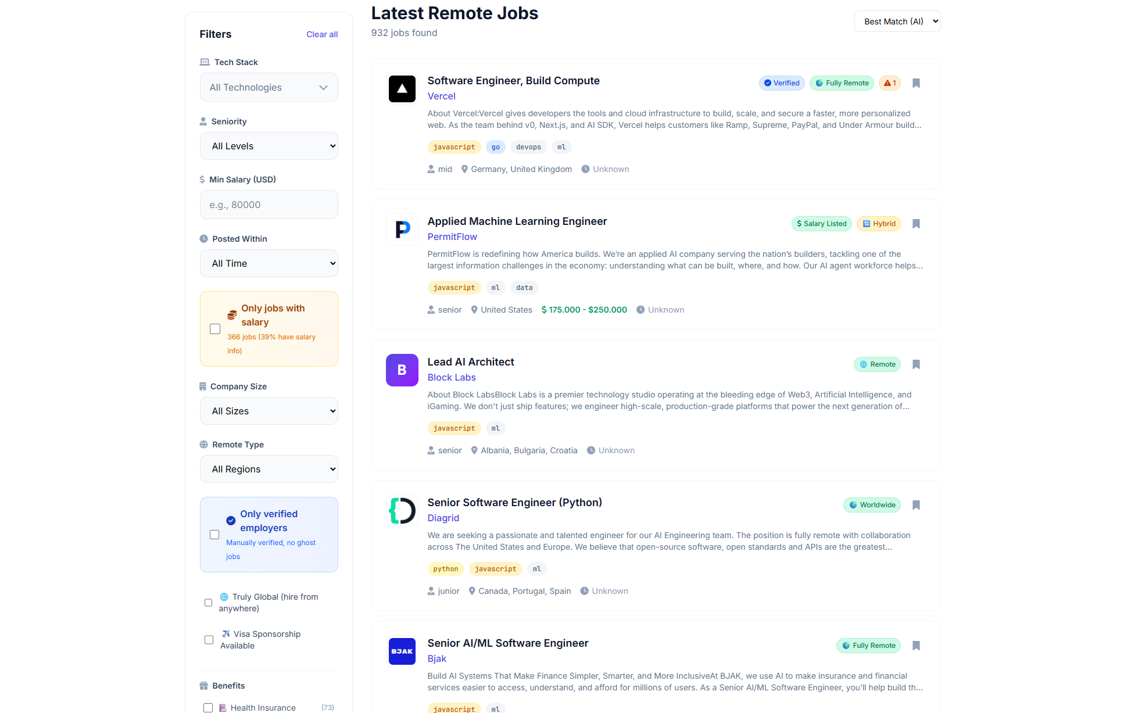Image resolution: width=1145 pixels, height=713 pixels.
Task: Clear all active filters
Action: pyautogui.click(x=321, y=34)
